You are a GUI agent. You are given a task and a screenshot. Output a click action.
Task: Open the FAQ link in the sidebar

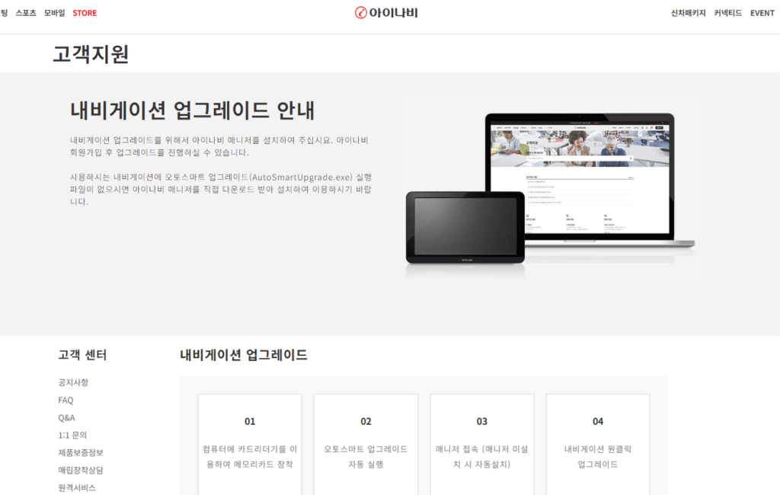pos(66,400)
